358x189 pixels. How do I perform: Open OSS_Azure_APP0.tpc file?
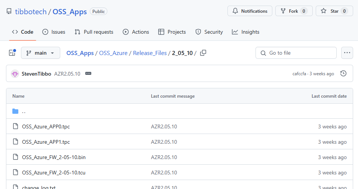(46, 126)
